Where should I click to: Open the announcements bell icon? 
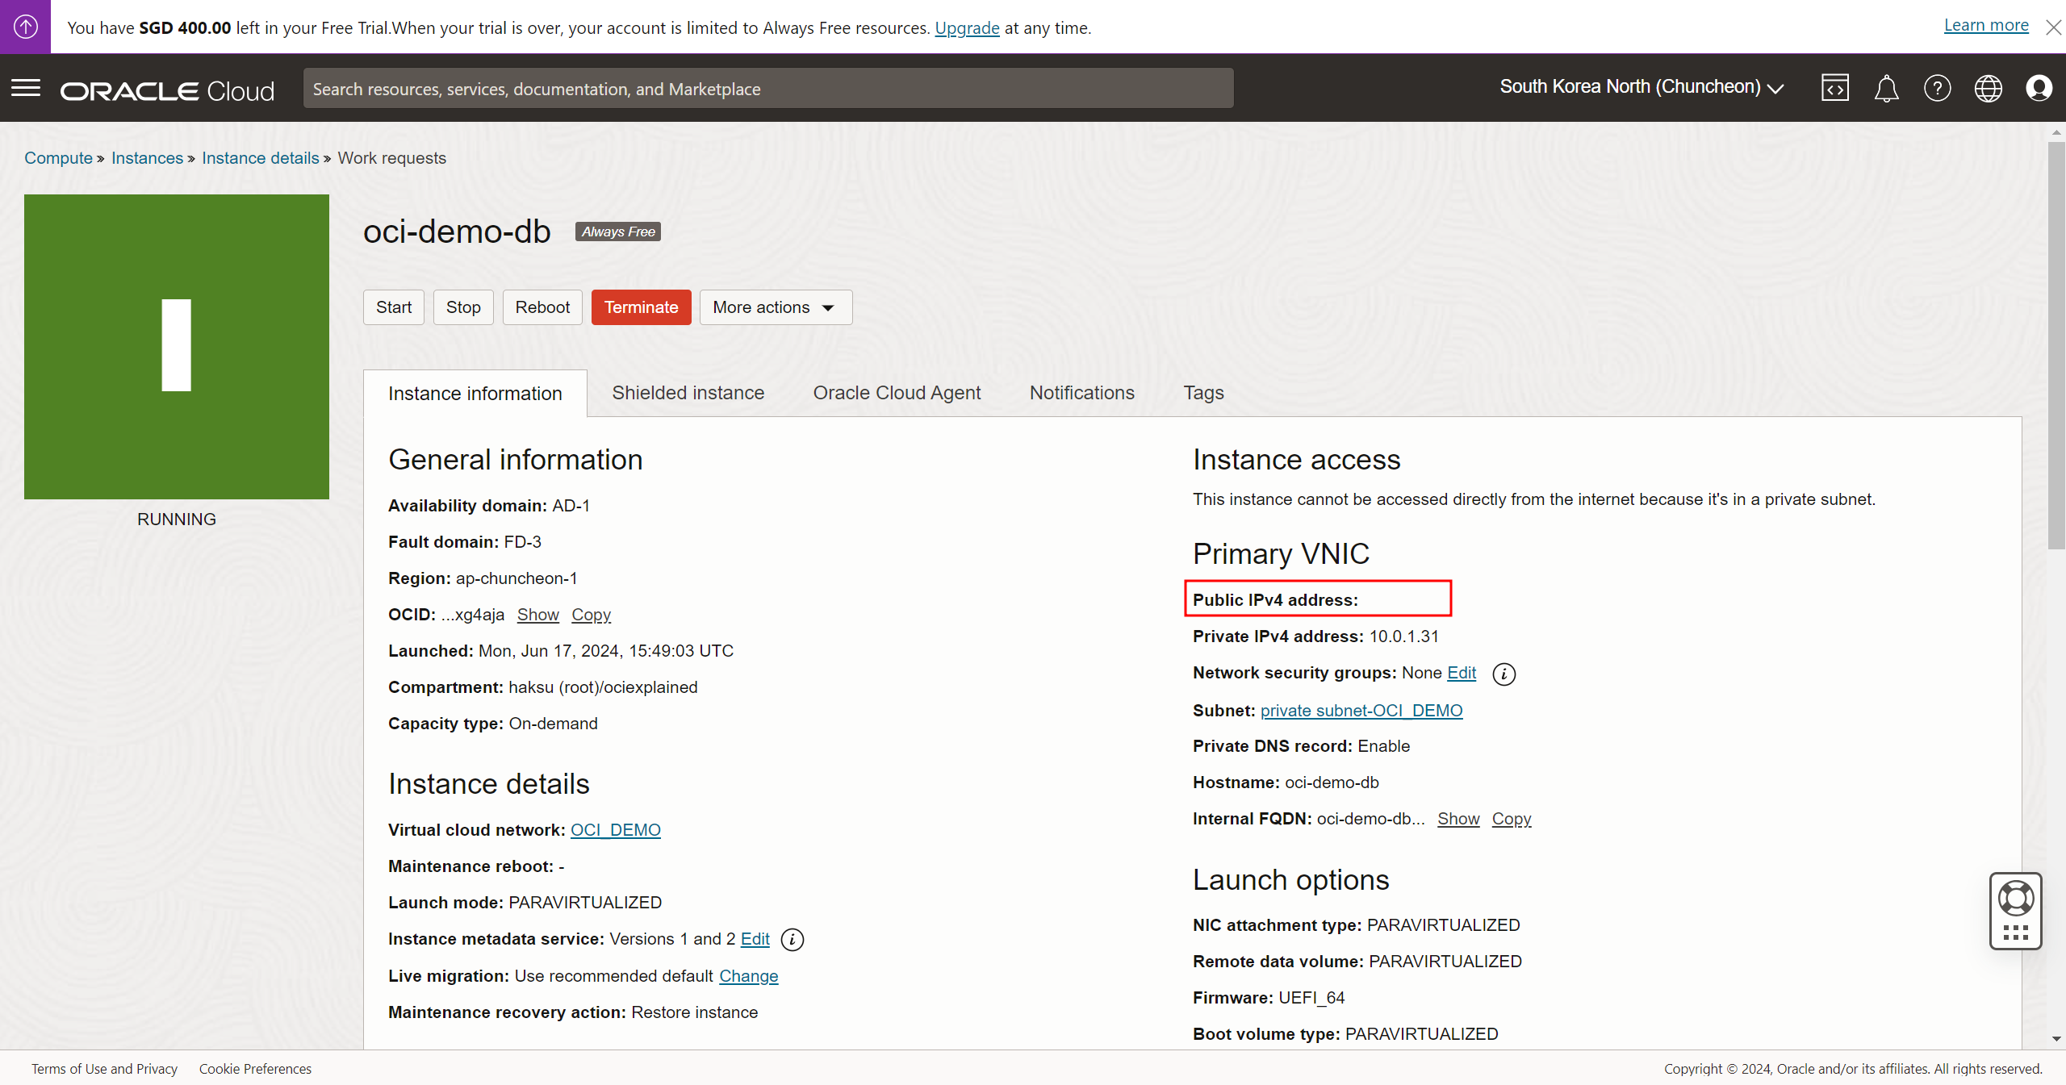(1886, 88)
